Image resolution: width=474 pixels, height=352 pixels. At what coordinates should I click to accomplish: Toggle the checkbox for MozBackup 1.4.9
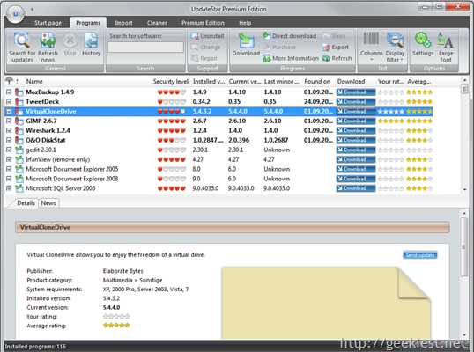pos(9,92)
